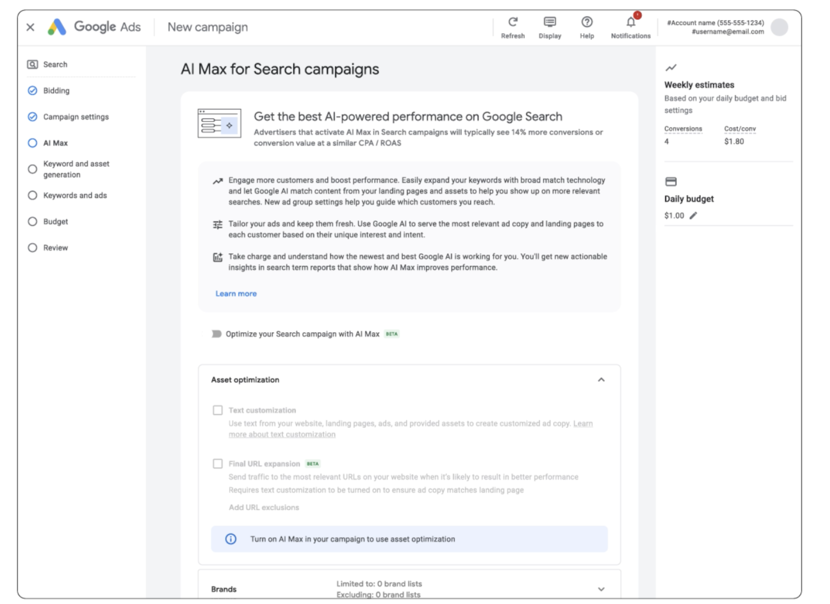Edit daily budget with pencil icon
The width and height of the screenshot is (830, 604).
tap(693, 215)
